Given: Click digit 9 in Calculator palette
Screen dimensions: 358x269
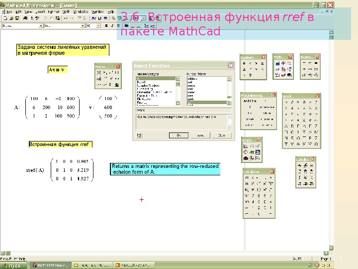Looking at the screenshot, I should (265, 196).
